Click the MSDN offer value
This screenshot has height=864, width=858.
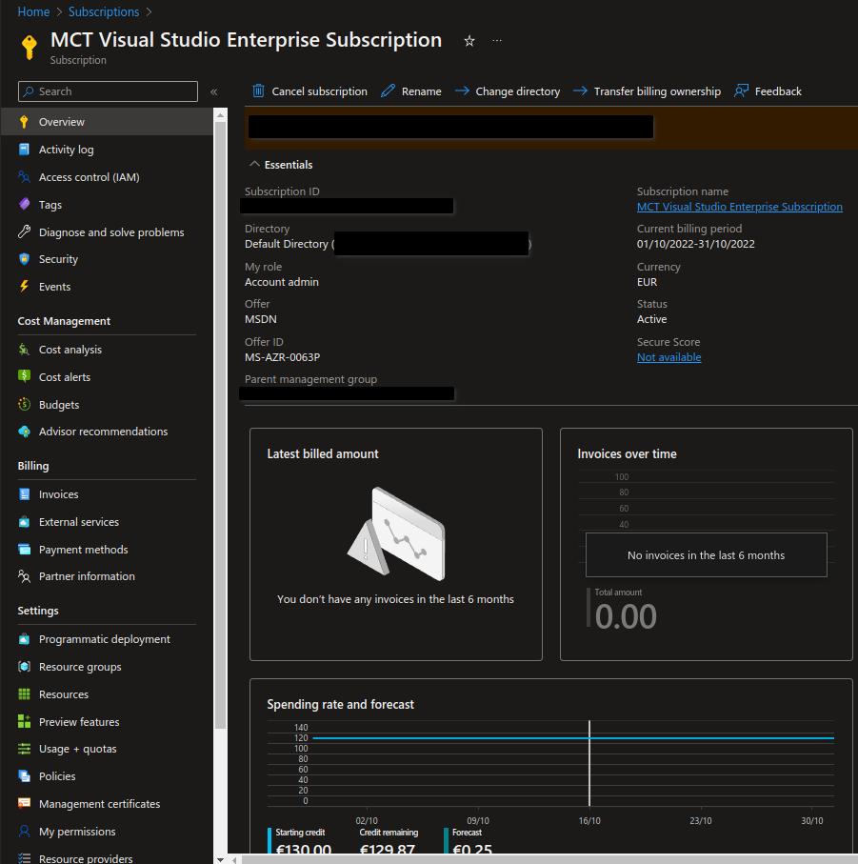[x=261, y=319]
